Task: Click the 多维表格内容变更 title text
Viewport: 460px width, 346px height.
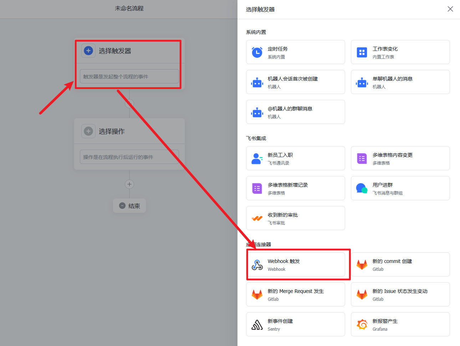Action: (393, 155)
